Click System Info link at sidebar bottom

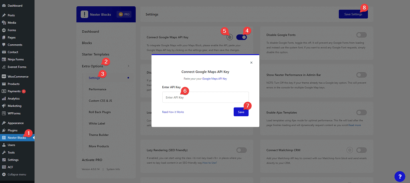pos(113,169)
